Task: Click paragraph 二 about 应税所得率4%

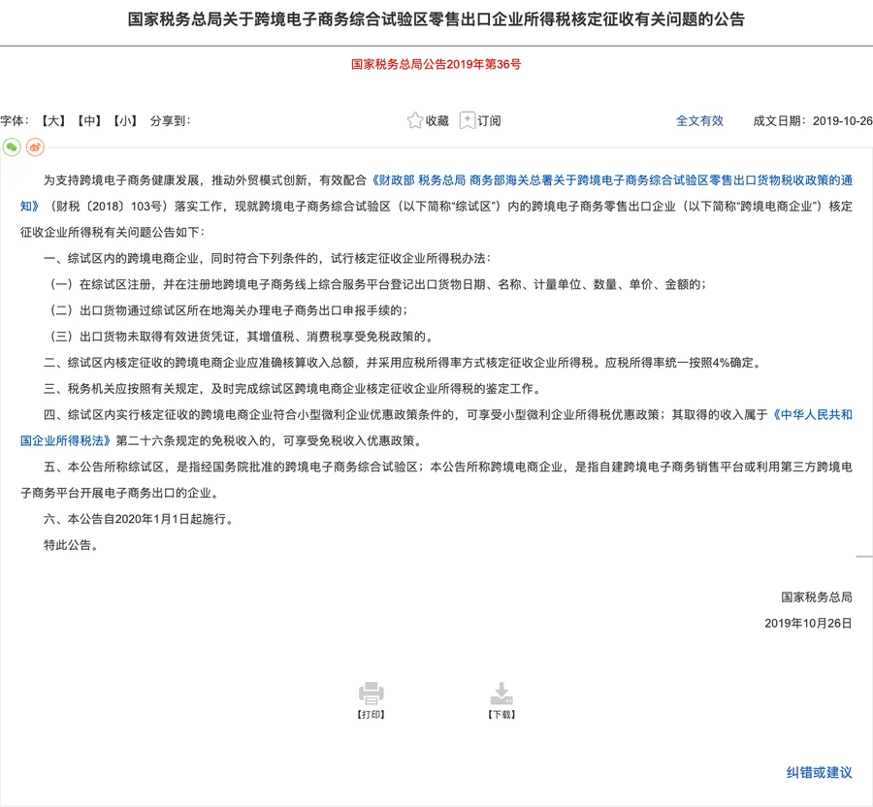Action: pos(403,363)
